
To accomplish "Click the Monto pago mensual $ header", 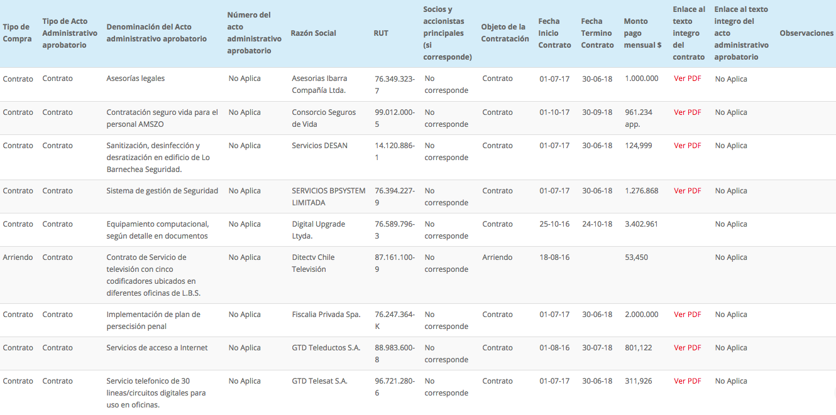I will 642,33.
